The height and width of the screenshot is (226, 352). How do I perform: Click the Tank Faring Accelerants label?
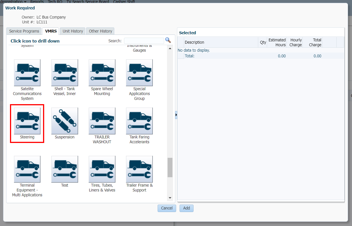139,140
